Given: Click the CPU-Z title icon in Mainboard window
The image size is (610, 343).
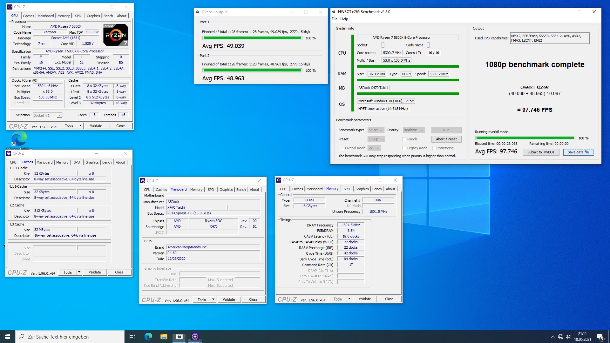Looking at the screenshot, I should (143, 181).
